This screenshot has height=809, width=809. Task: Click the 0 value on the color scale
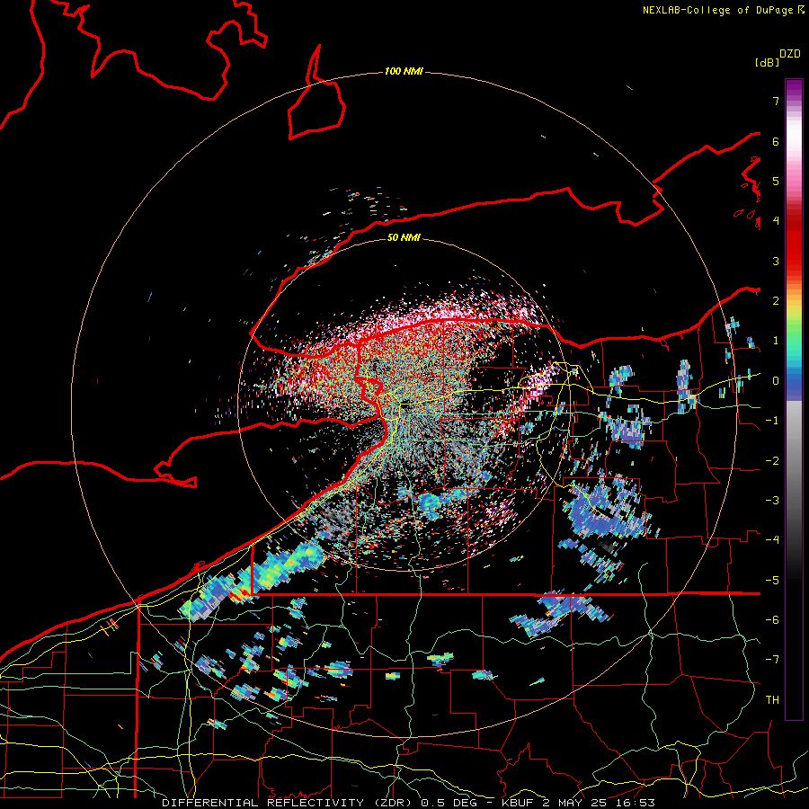point(776,381)
